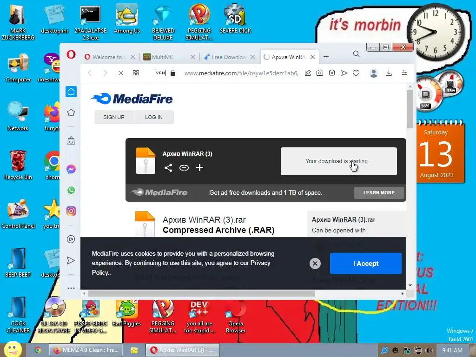This screenshot has width=476, height=357.
Task: Click Your download is starting button
Action: click(x=339, y=161)
